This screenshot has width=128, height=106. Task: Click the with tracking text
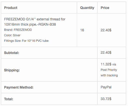109,75
